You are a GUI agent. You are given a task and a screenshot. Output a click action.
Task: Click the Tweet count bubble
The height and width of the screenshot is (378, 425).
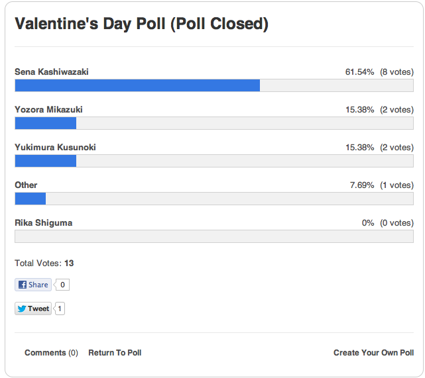[60, 308]
